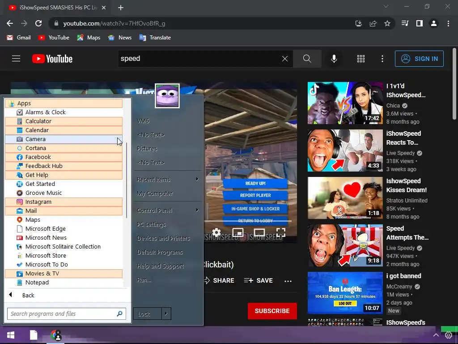Image resolution: width=458 pixels, height=344 pixels.
Task: Show hidden system tray icons
Action: (x=436, y=335)
